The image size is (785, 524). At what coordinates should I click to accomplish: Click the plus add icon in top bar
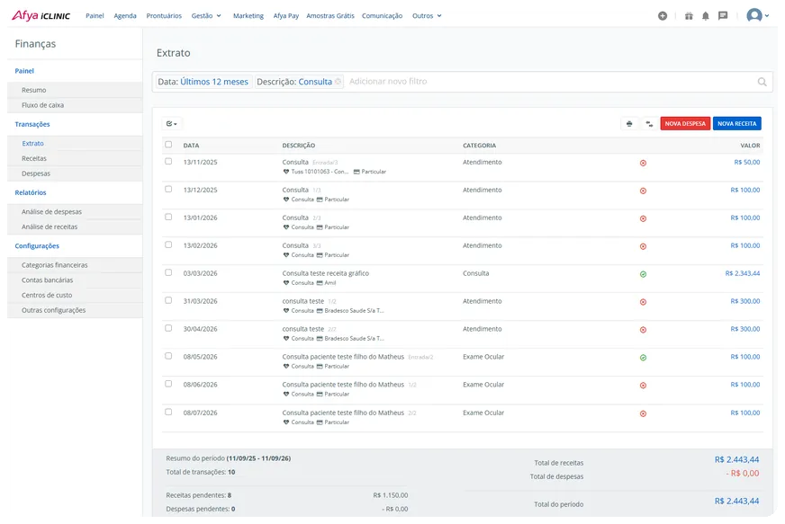[663, 16]
